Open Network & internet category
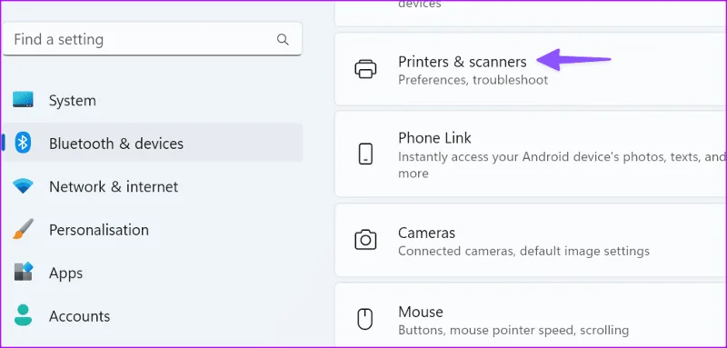Screen dimensions: 727x348 tap(154, 186)
